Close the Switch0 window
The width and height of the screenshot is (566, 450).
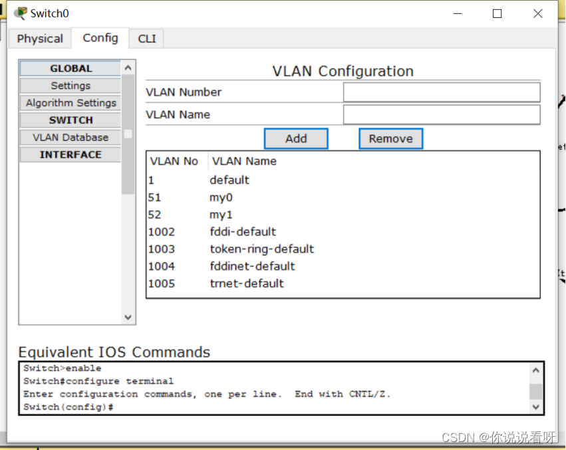point(538,14)
